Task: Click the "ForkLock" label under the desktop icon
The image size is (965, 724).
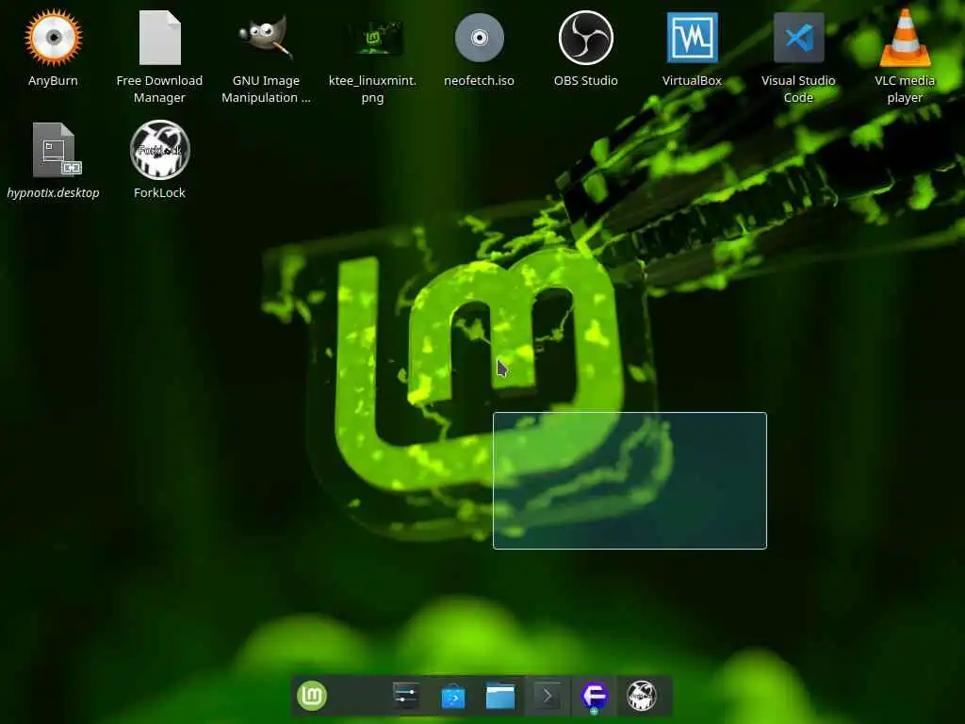Action: coord(159,192)
